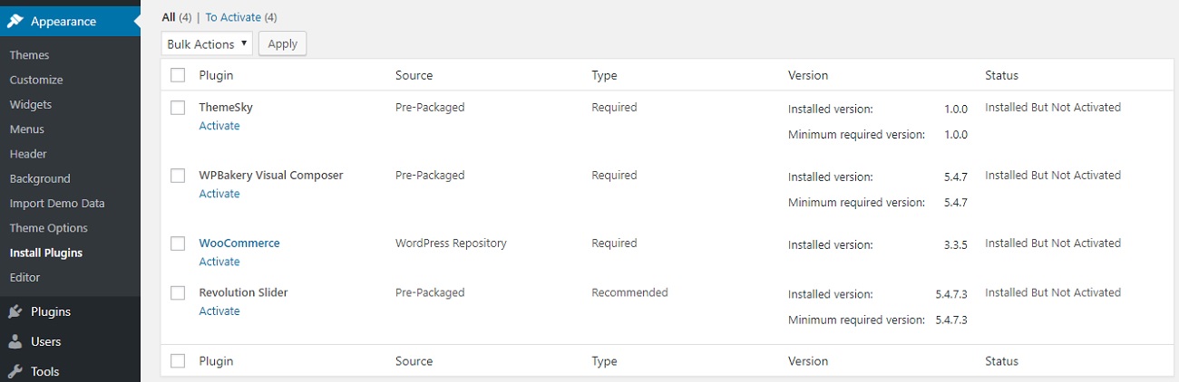Activate the Revolution Slider plugin
Viewport: 1179px width, 382px height.
click(219, 311)
